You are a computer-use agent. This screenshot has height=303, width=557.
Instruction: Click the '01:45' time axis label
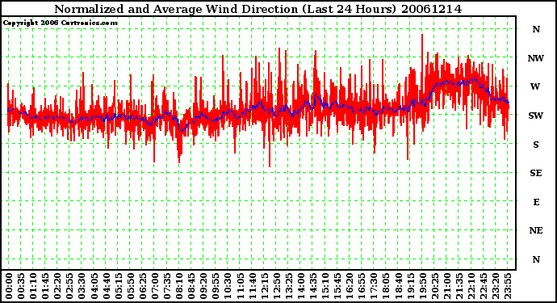pyautogui.click(x=45, y=286)
